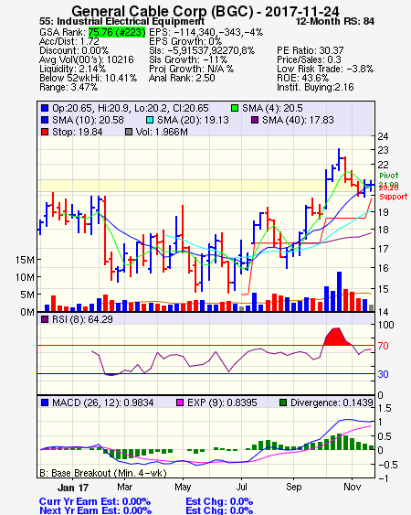Click the Proj Growth: N/A % text

point(191,69)
